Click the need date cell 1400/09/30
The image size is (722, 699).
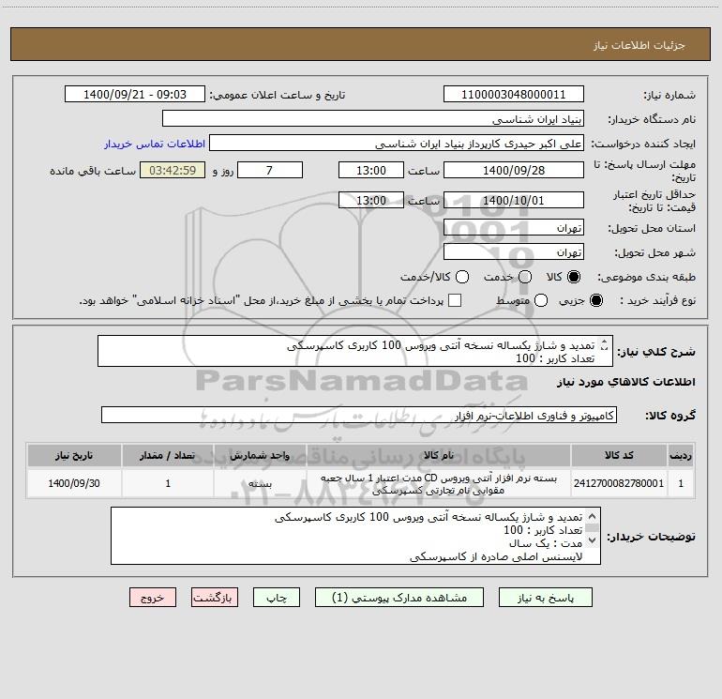click(74, 483)
